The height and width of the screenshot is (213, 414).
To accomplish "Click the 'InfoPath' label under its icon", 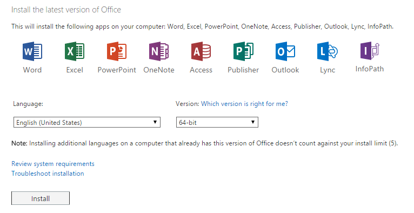I will [370, 69].
